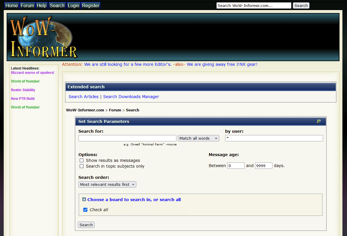
Task: Enable Show results as messages checkbox
Action: pyautogui.click(x=82, y=160)
